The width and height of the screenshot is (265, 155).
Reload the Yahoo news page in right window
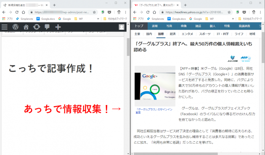pos(148,12)
